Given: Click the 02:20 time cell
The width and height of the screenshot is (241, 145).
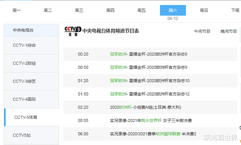Looking at the screenshot, I should (x=83, y=107).
